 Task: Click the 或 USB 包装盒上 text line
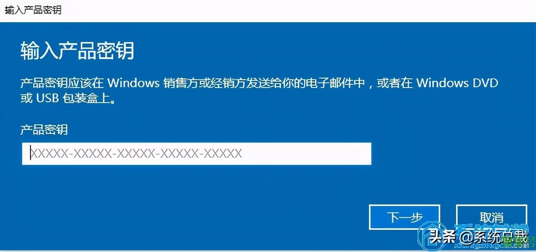[x=68, y=98]
